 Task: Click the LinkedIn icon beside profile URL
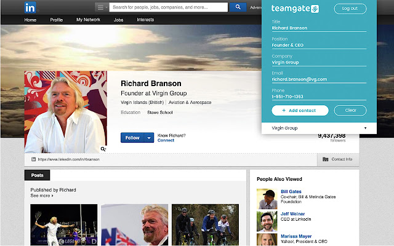[x=33, y=159]
